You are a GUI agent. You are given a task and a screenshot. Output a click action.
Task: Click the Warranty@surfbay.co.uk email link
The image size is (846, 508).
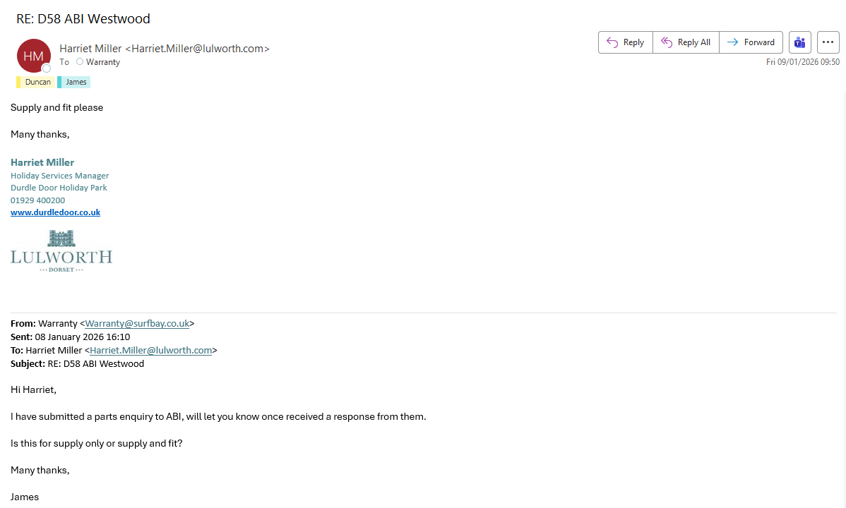point(137,324)
